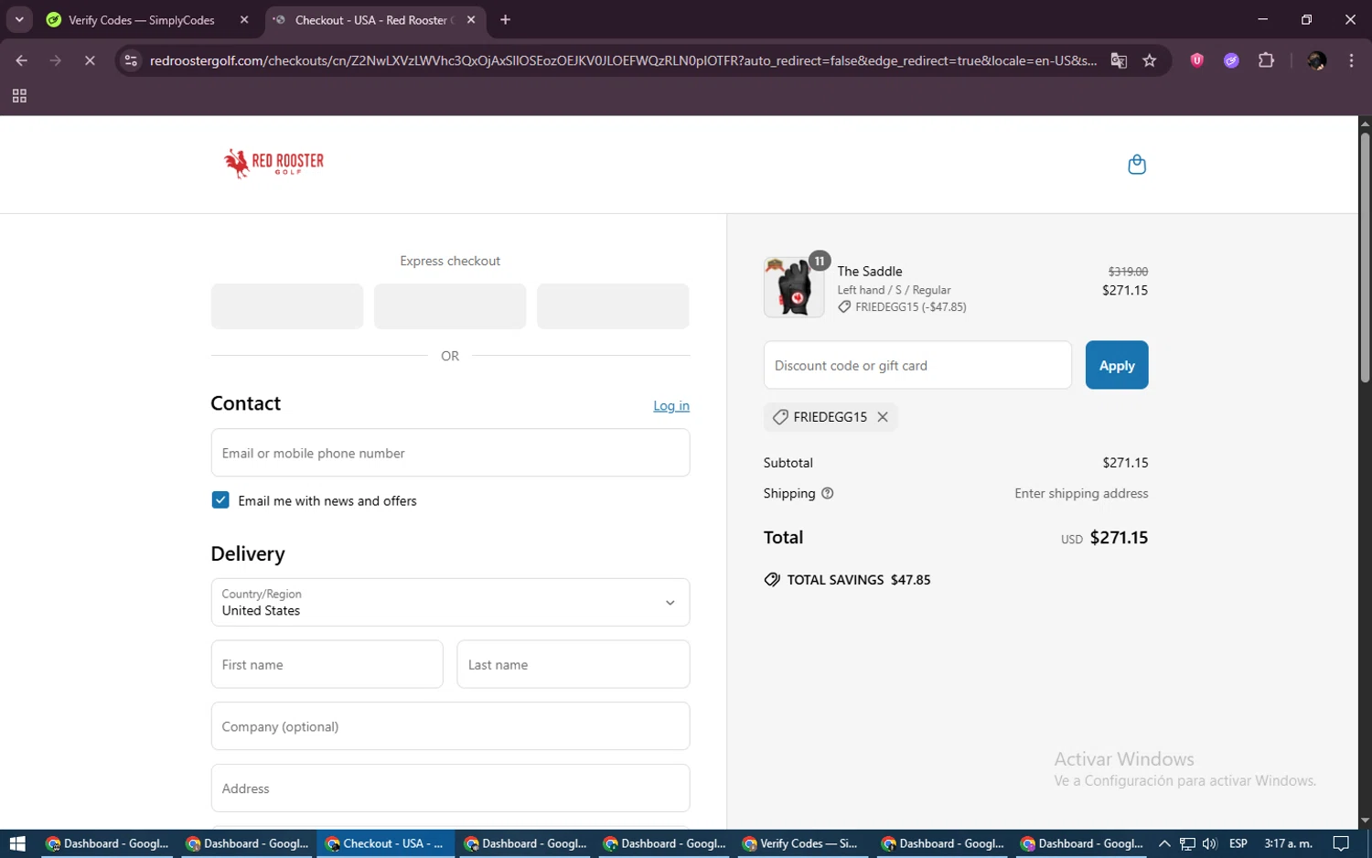The width and height of the screenshot is (1372, 858).
Task: Open the Verify Codes taskbar window
Action: 802,843
